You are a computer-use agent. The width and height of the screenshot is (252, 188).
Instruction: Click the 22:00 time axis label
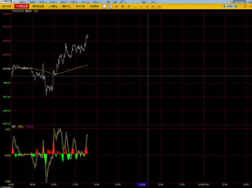(182, 184)
